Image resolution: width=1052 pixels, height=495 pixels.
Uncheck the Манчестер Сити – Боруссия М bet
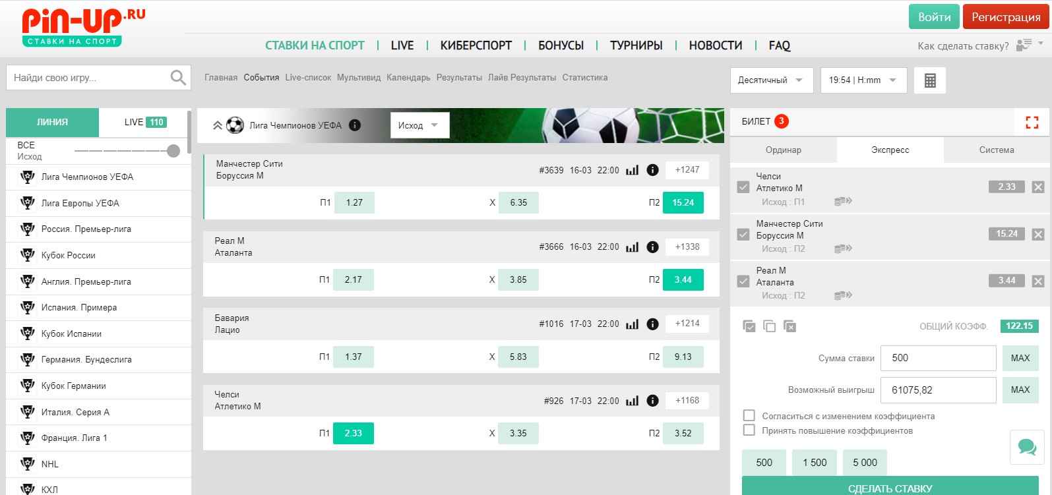click(743, 235)
